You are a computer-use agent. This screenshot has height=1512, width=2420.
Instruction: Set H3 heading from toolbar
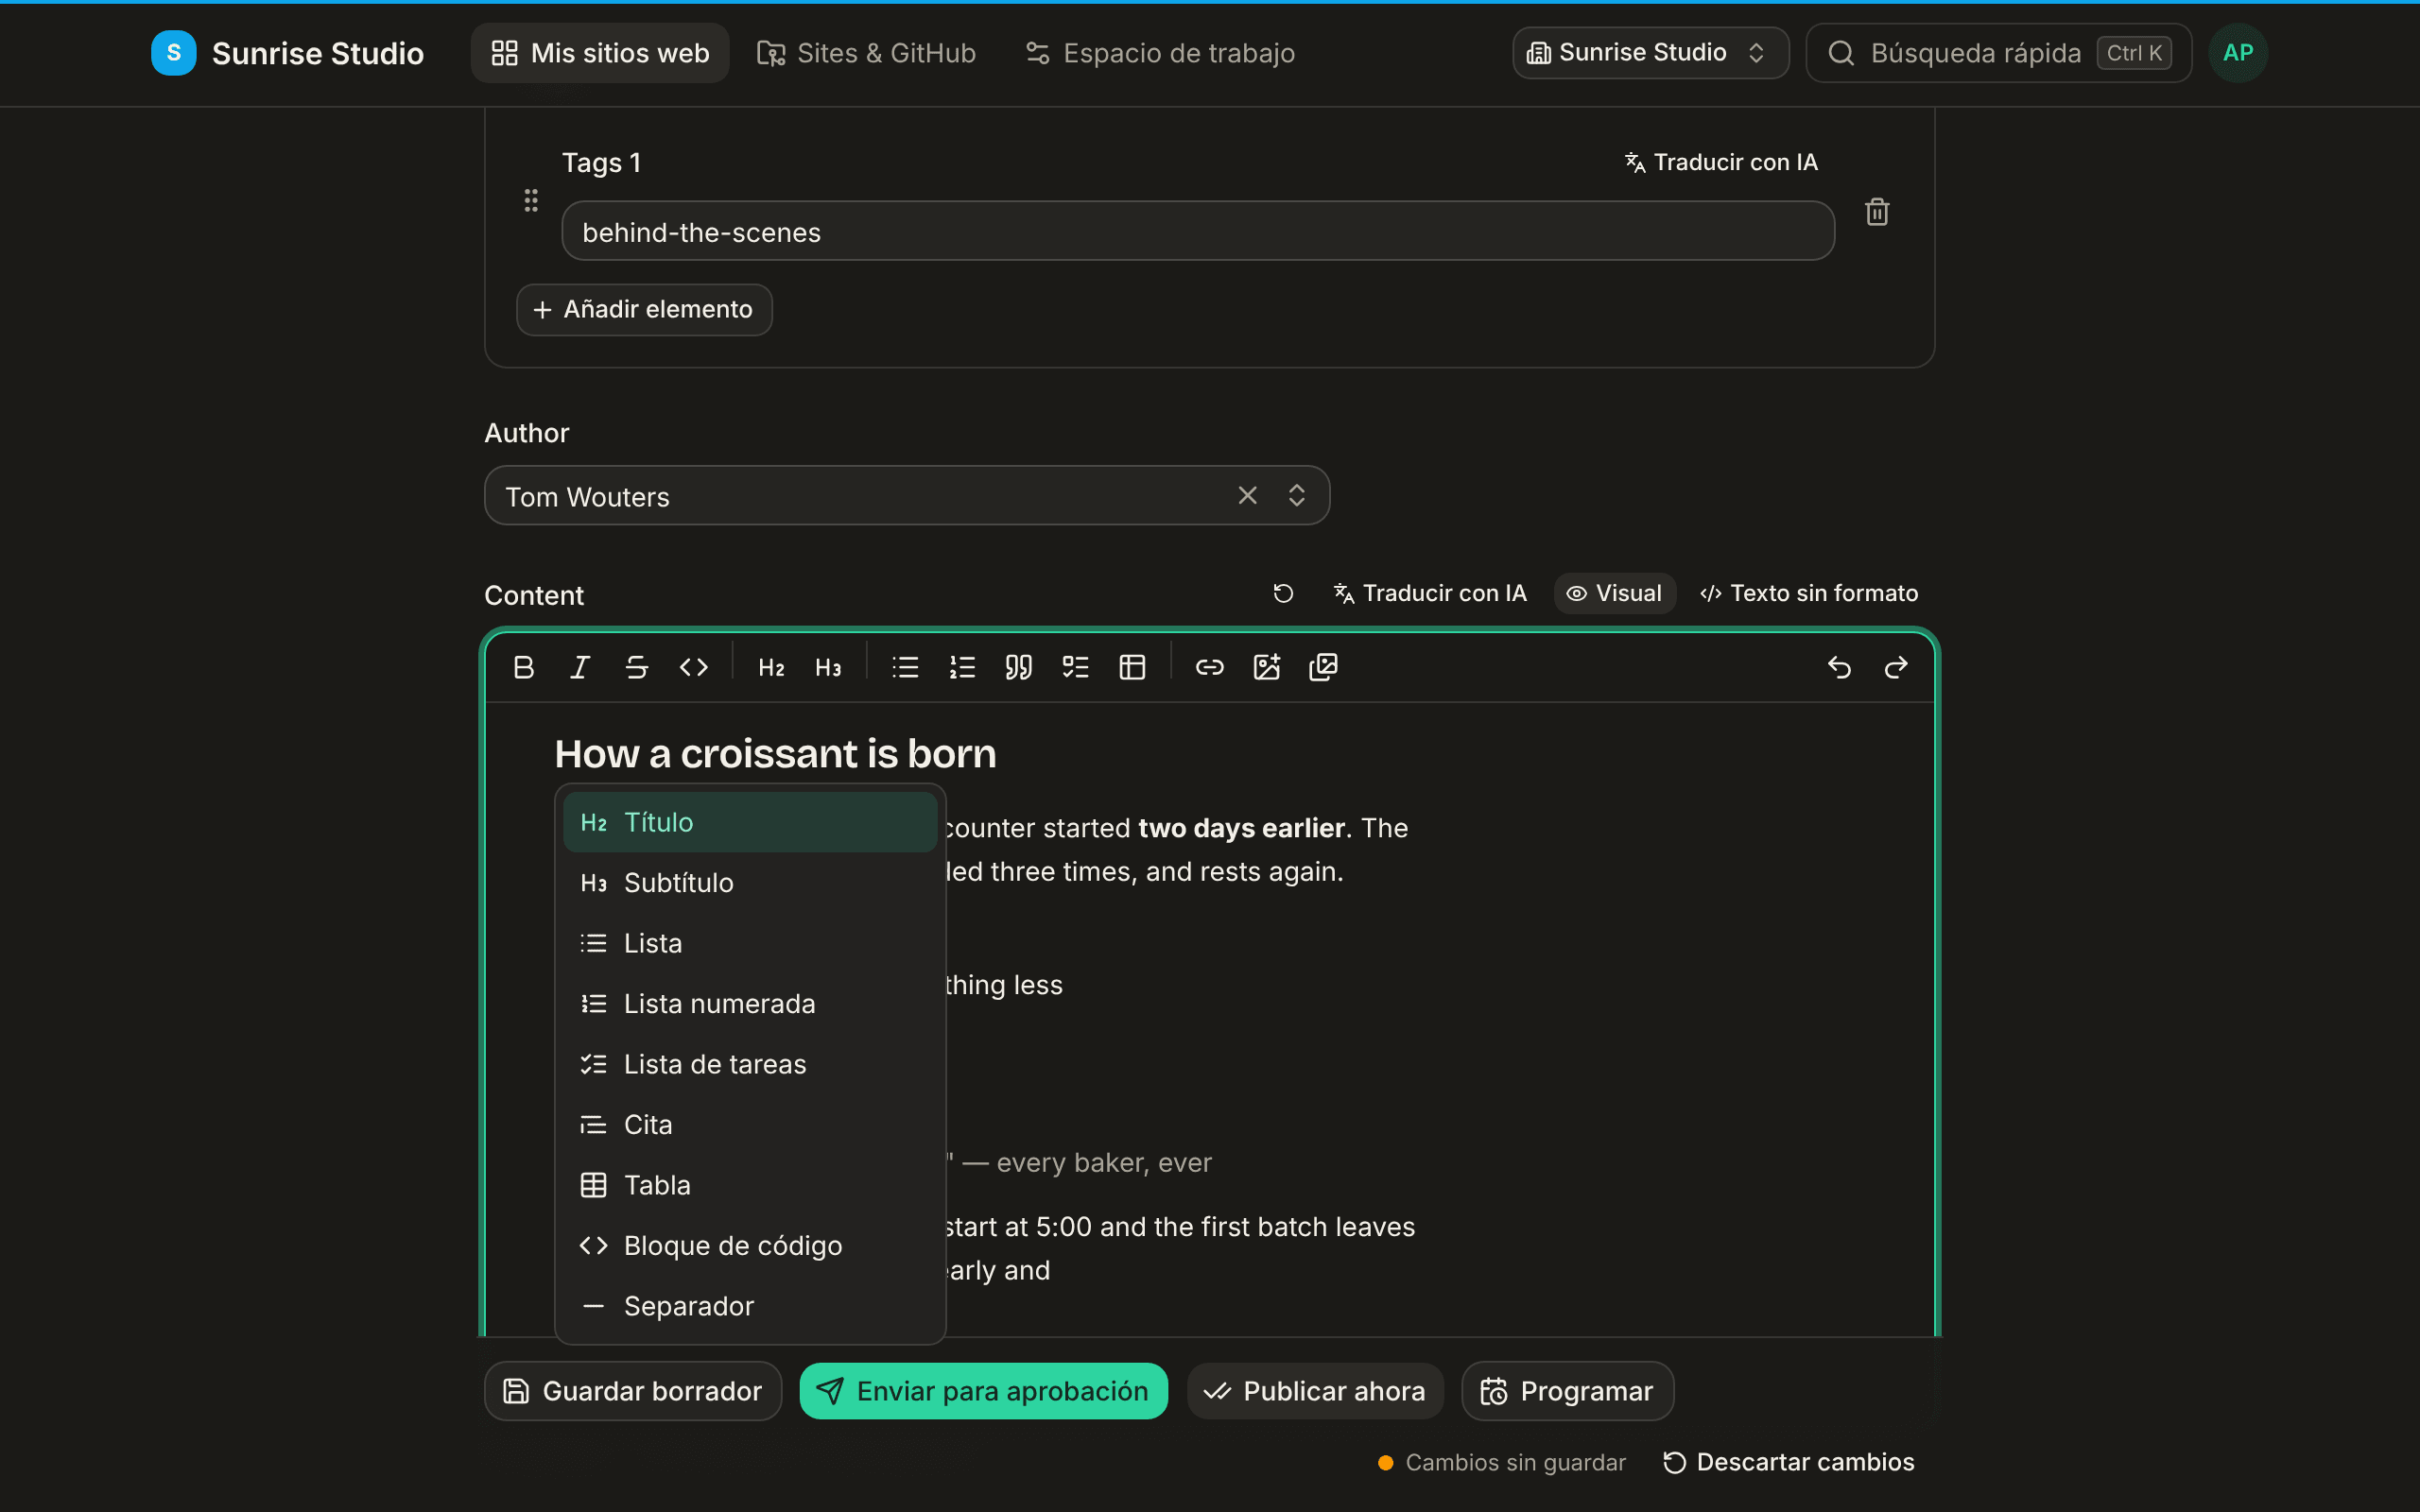pos(828,667)
